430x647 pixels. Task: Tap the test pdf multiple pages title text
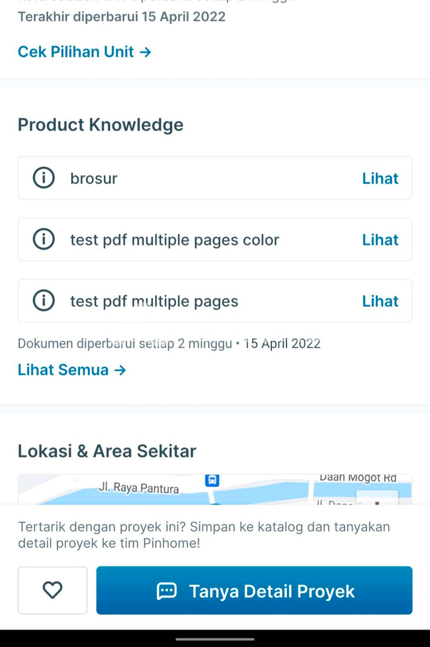[154, 301]
